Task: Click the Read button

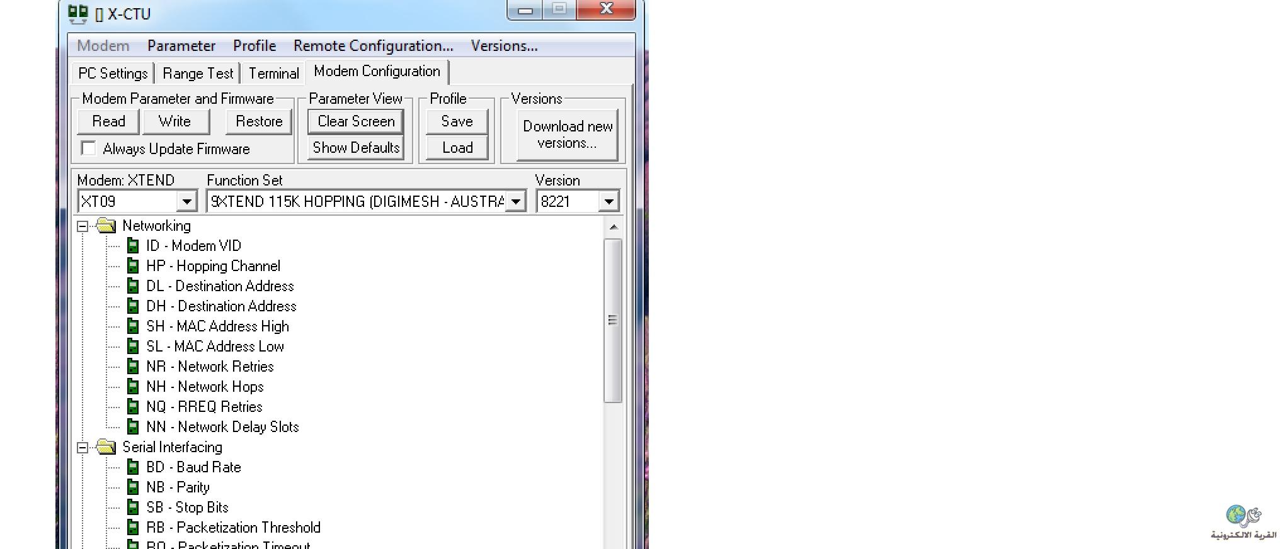Action: [x=108, y=121]
